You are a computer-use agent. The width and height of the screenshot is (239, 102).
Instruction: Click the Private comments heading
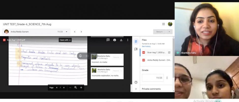pyautogui.click(x=151, y=89)
